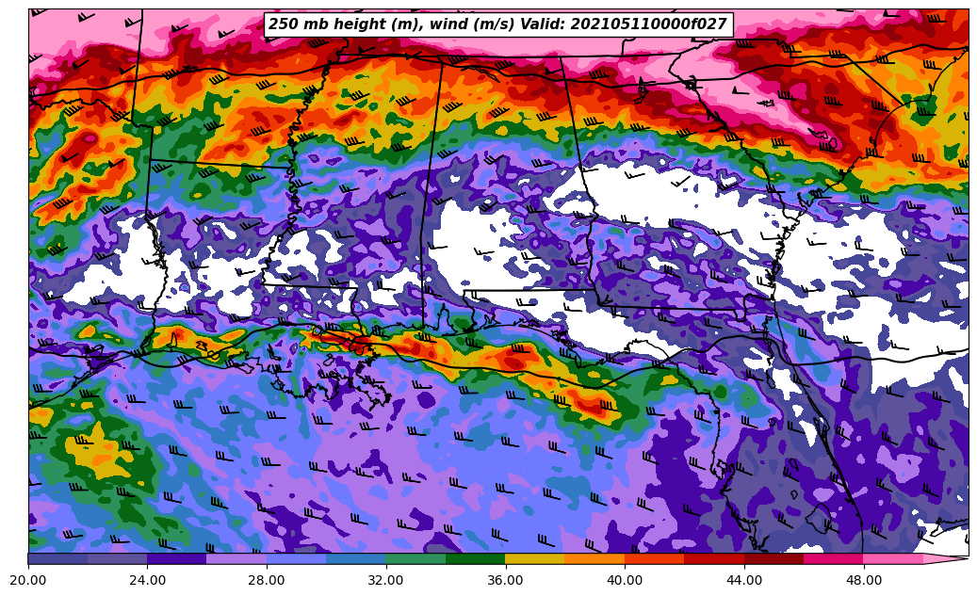Click the 40.00 colorbar tick label

pos(625,580)
